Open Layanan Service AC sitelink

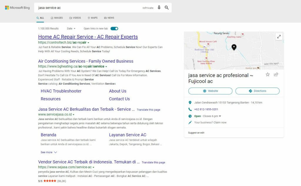point(128,135)
